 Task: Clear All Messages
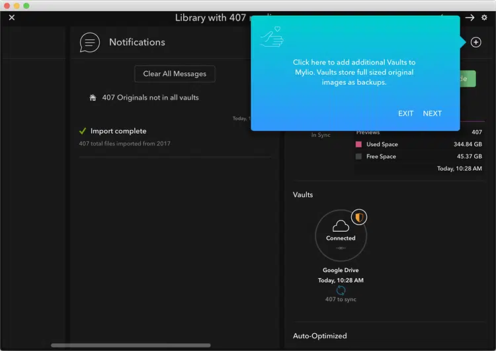(175, 74)
